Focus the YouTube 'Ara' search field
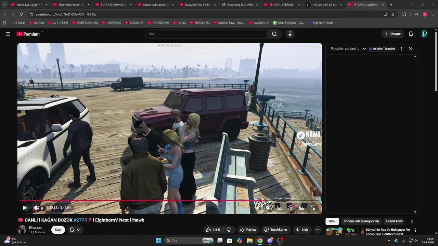 206,34
